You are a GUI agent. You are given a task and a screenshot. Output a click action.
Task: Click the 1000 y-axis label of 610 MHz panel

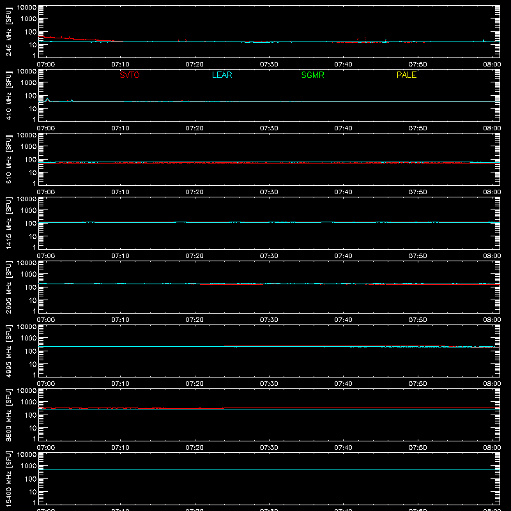(29, 147)
